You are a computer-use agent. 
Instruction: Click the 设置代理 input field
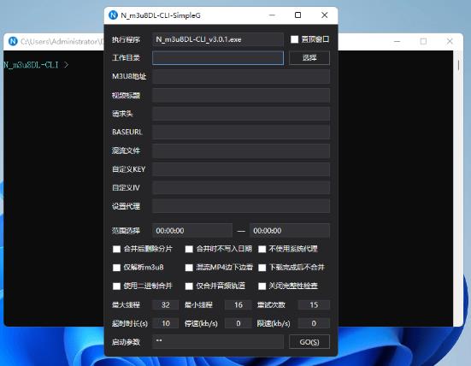point(241,206)
